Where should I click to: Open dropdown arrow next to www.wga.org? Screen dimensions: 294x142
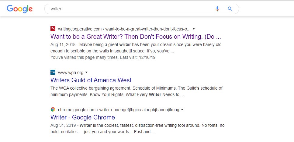click(x=86, y=72)
